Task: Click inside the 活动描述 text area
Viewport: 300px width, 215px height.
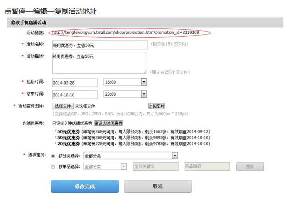Action: click(100, 63)
